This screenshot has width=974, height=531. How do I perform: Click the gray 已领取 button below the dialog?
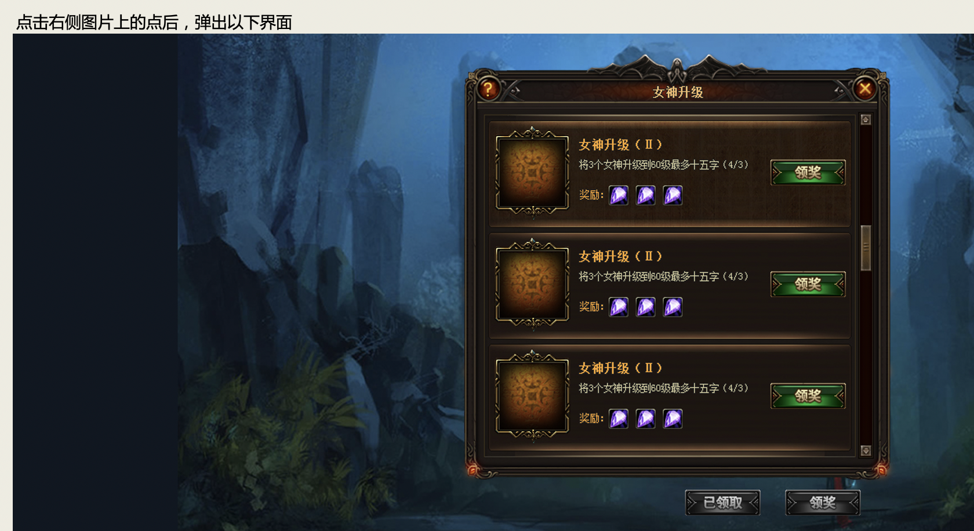pos(722,503)
